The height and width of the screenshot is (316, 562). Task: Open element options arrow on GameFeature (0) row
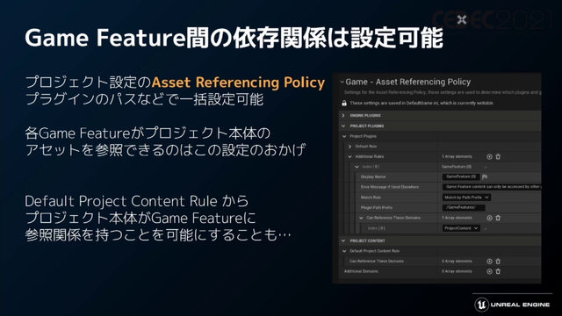486,167
